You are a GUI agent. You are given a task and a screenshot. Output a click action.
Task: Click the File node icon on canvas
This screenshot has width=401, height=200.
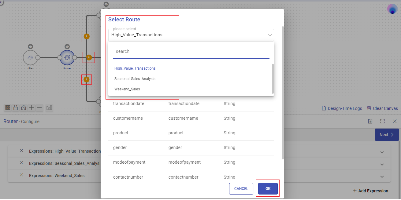30,57
